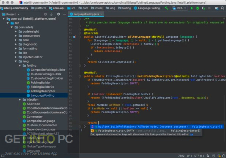The image size is (226, 158).
Task: Open Project panel settings gear
Action: click(x=58, y=14)
